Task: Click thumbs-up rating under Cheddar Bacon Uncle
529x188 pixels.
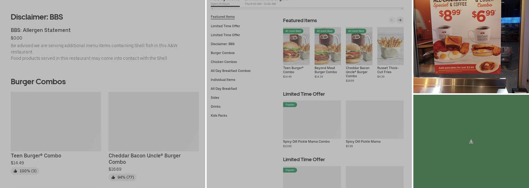Action: tap(122, 177)
